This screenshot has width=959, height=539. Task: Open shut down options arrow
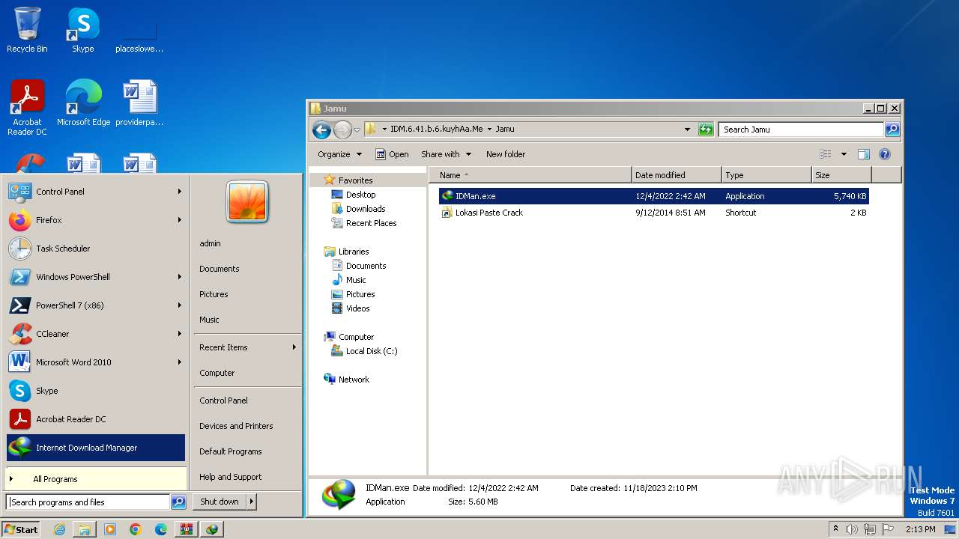pyautogui.click(x=252, y=502)
